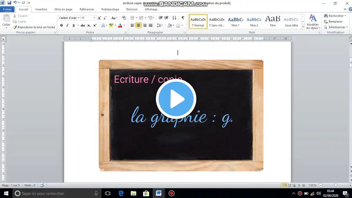The image size is (352, 198).
Task: Open the Sélectionner dropdown
Action: (336, 27)
